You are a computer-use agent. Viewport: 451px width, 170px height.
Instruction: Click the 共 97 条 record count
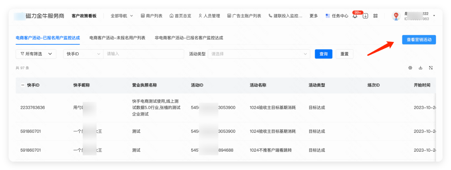point(23,68)
